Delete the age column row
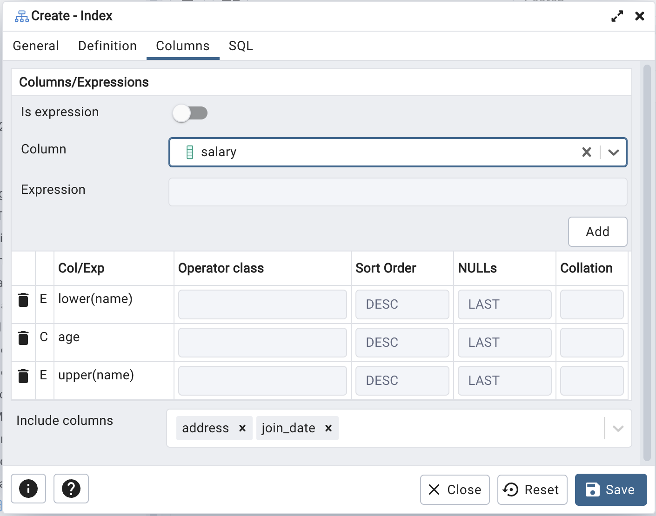Screen dimensions: 656x516 click(23, 338)
